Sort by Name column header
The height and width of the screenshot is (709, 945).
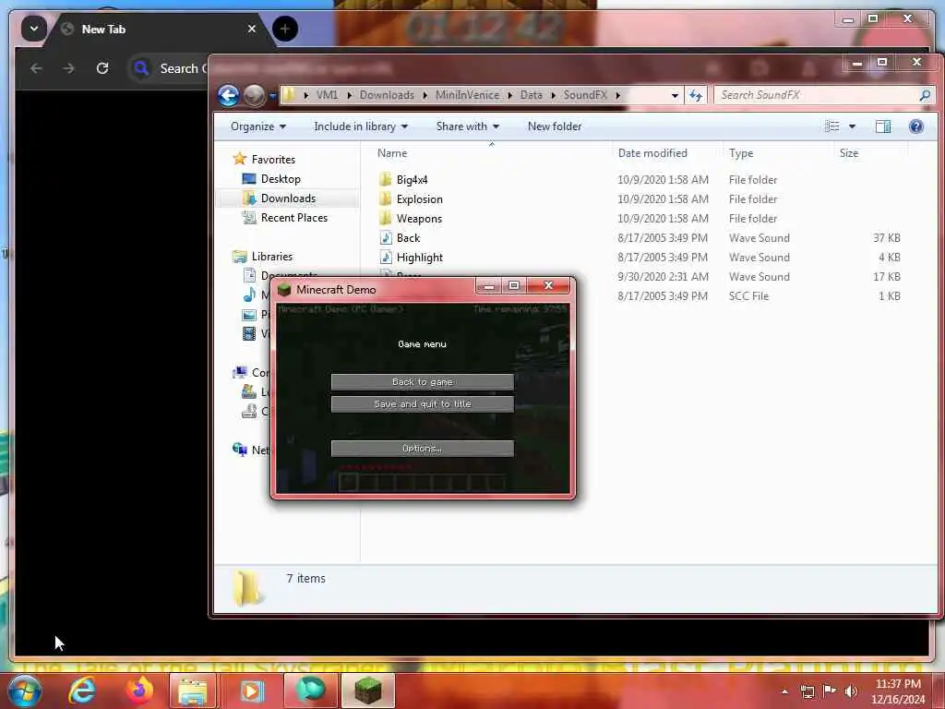[x=392, y=153]
